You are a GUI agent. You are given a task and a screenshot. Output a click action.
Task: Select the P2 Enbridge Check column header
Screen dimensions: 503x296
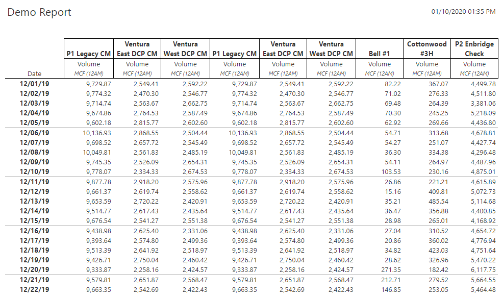[474, 48]
